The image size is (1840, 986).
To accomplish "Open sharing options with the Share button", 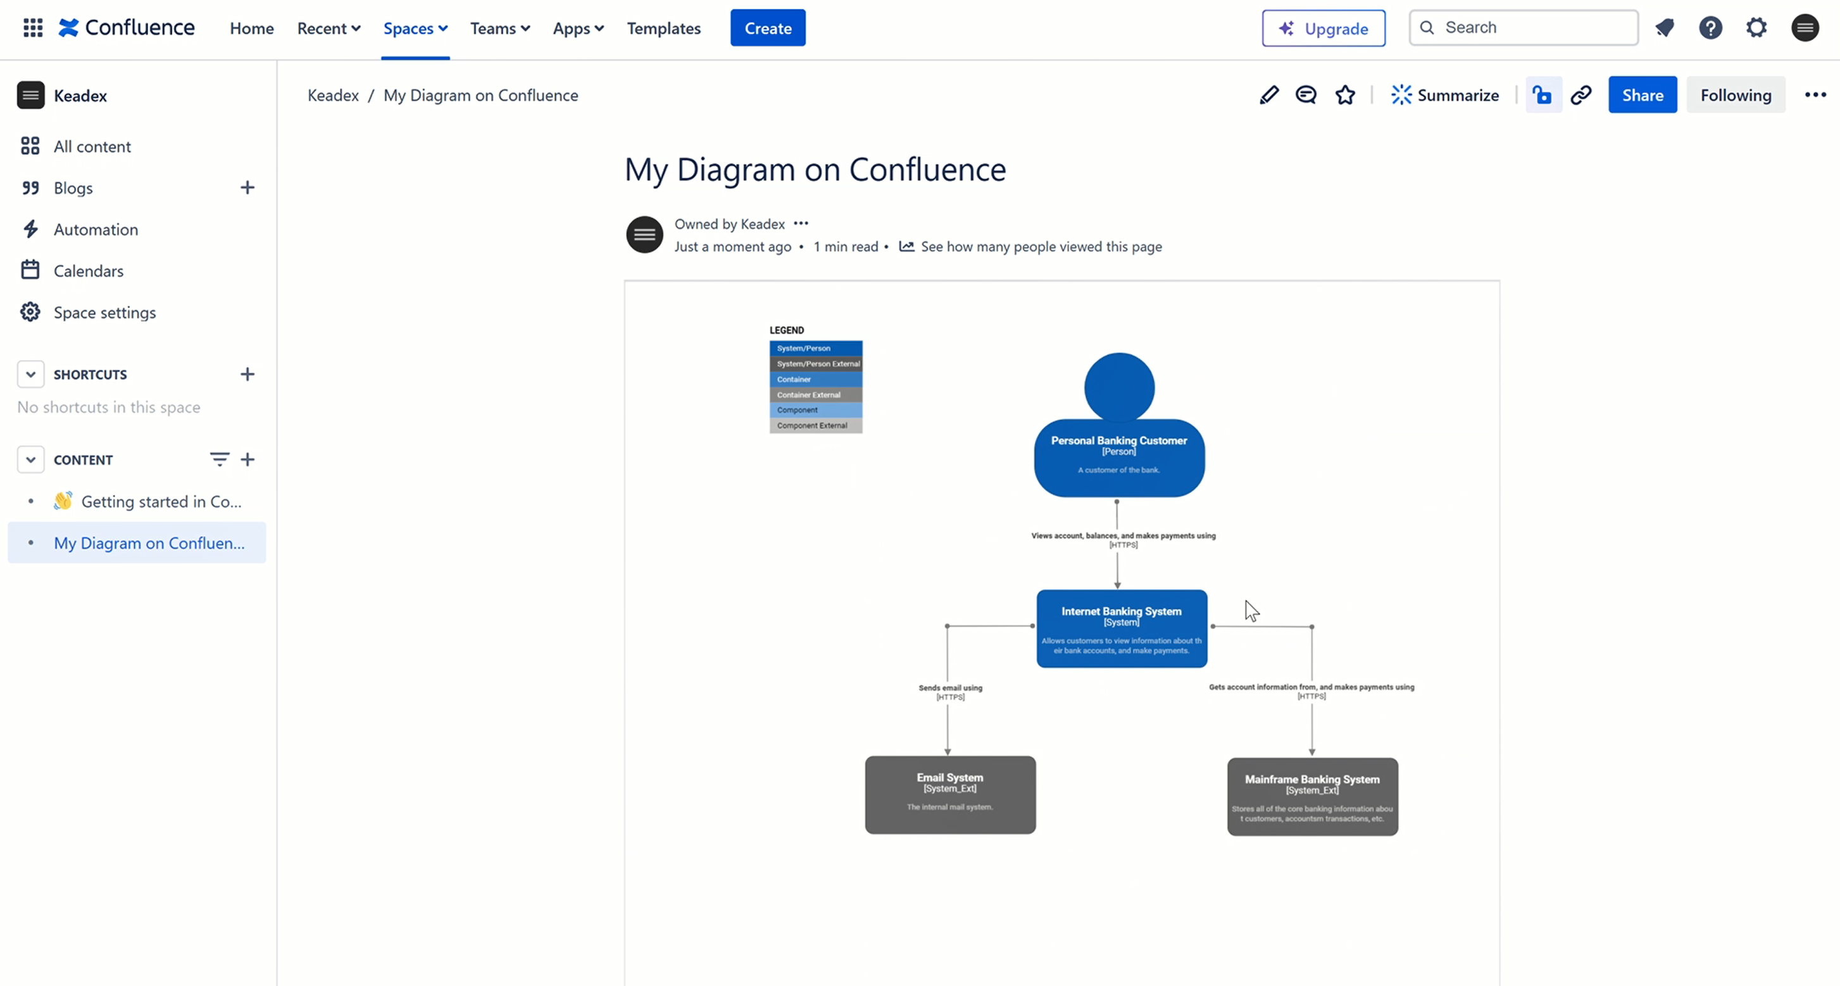I will [x=1642, y=94].
